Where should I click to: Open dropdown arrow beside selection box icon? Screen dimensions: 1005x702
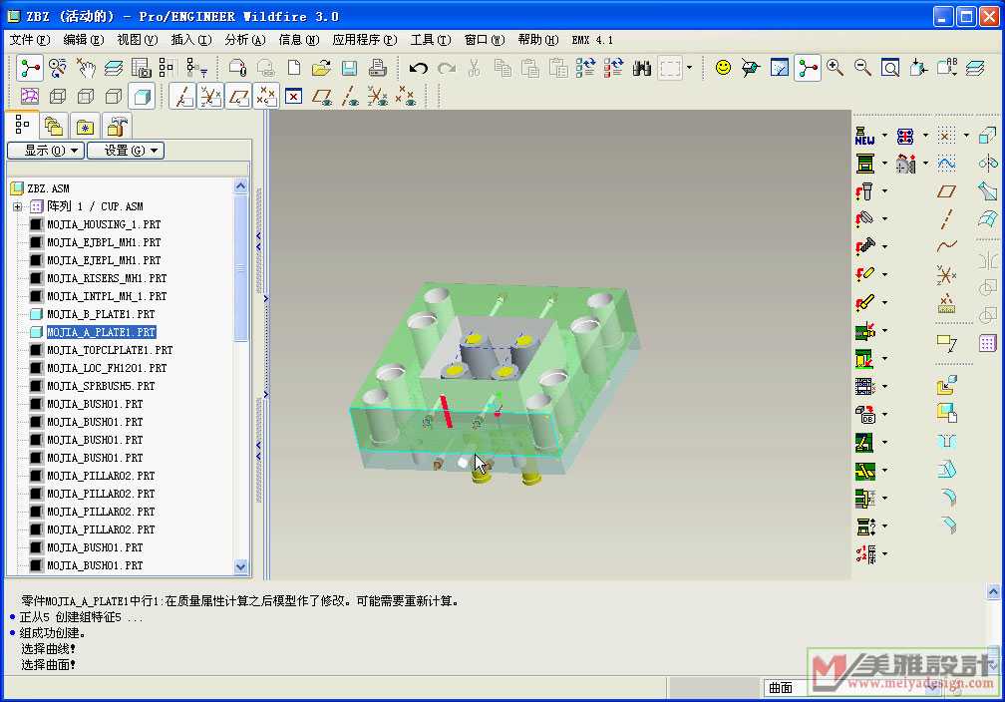point(689,68)
